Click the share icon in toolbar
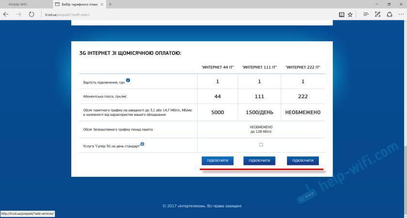 pyautogui.click(x=390, y=15)
